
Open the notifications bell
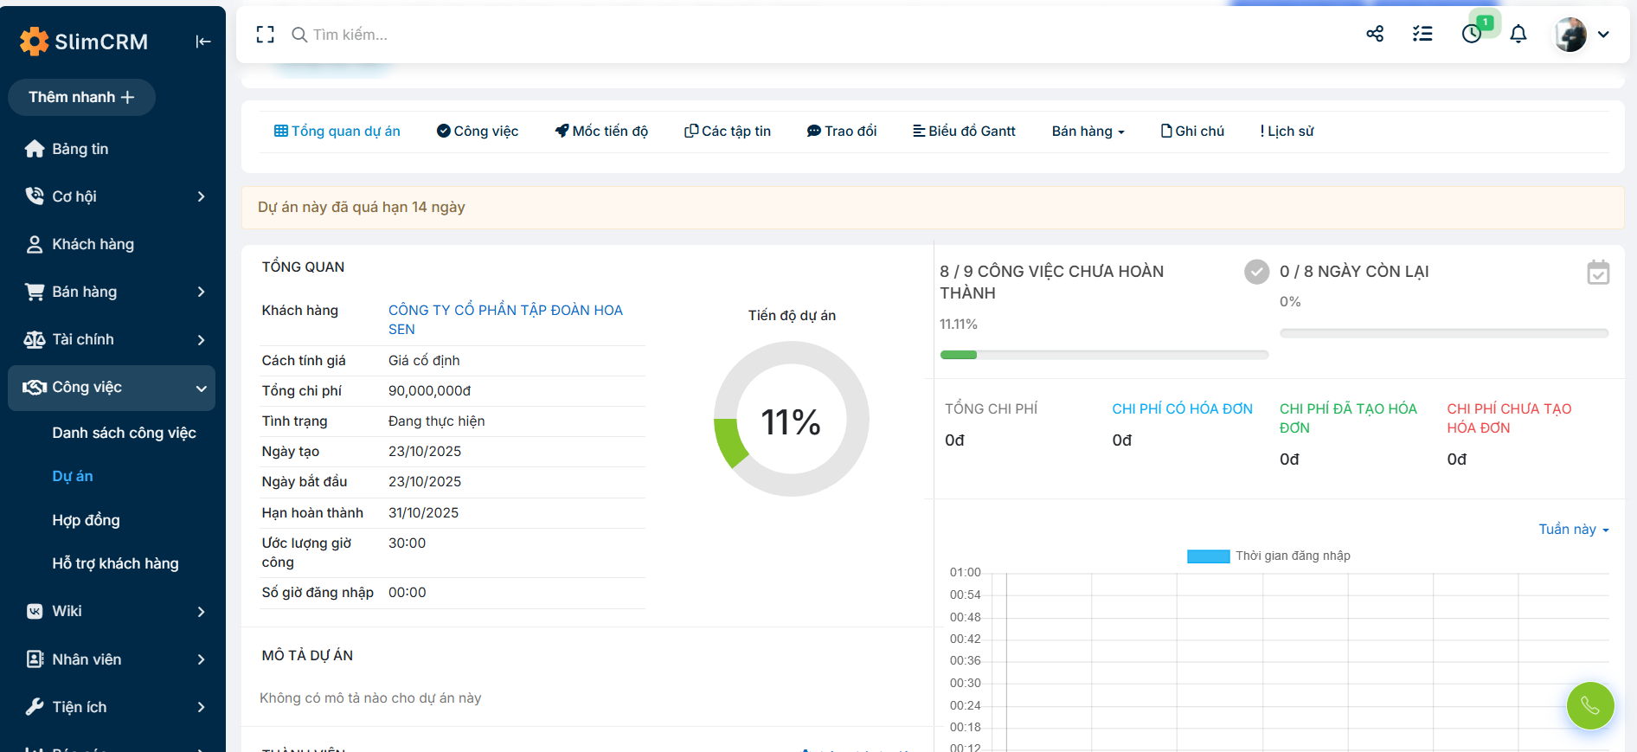pos(1518,34)
